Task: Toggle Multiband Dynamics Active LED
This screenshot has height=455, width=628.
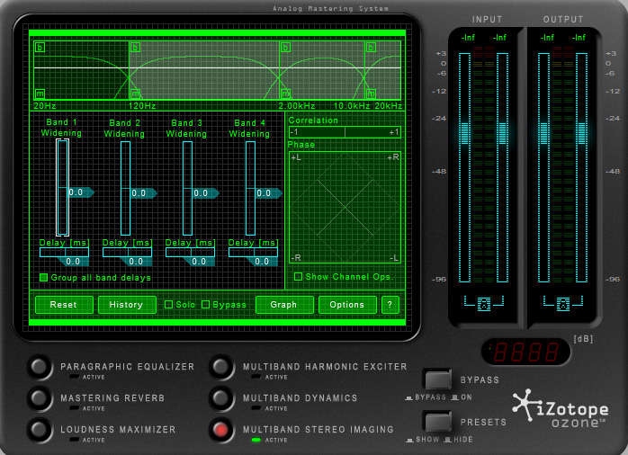Action: coord(256,408)
